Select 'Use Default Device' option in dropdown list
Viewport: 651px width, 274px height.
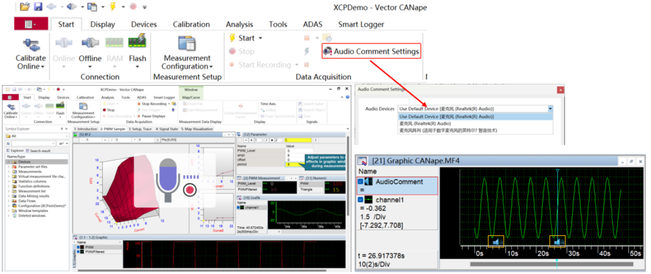[475, 117]
